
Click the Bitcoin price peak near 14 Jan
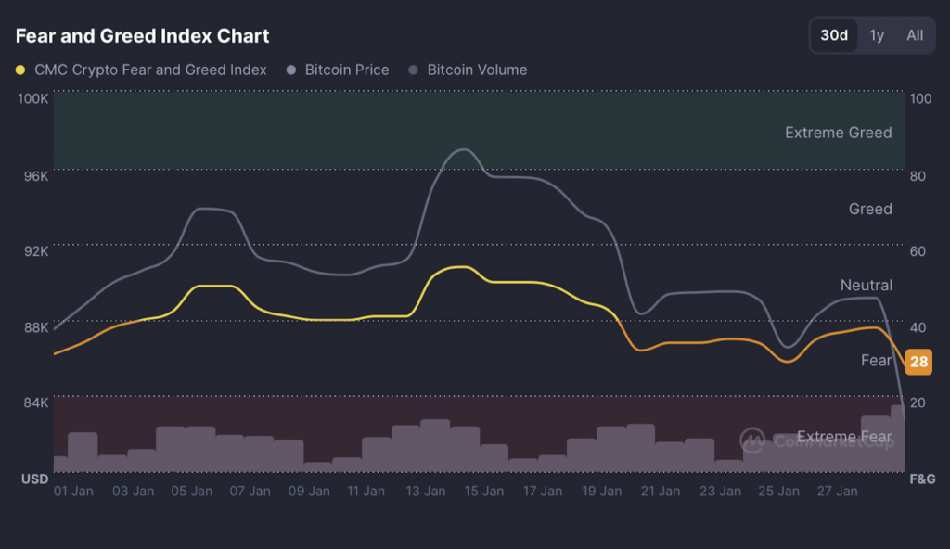[x=463, y=149]
